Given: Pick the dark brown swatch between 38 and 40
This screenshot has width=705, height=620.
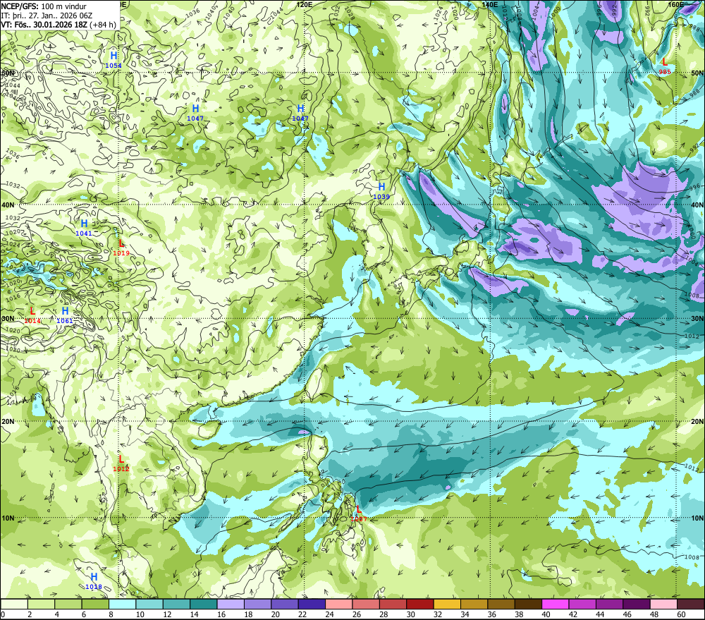Looking at the screenshot, I should (x=528, y=604).
